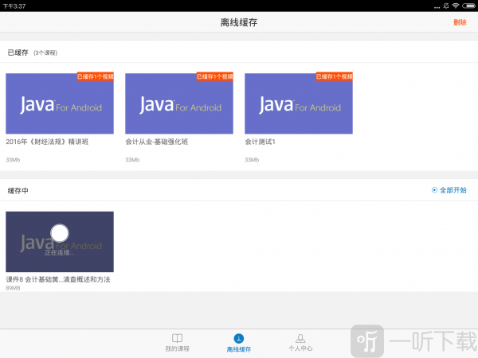Tap the 正在连接 status on caching video
The image size is (478, 358).
coord(60,252)
